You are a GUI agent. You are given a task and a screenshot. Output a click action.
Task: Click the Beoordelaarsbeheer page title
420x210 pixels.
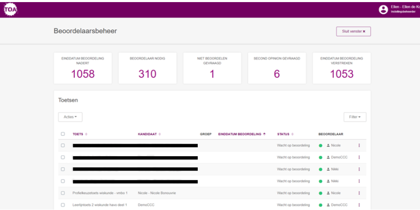tap(85, 31)
